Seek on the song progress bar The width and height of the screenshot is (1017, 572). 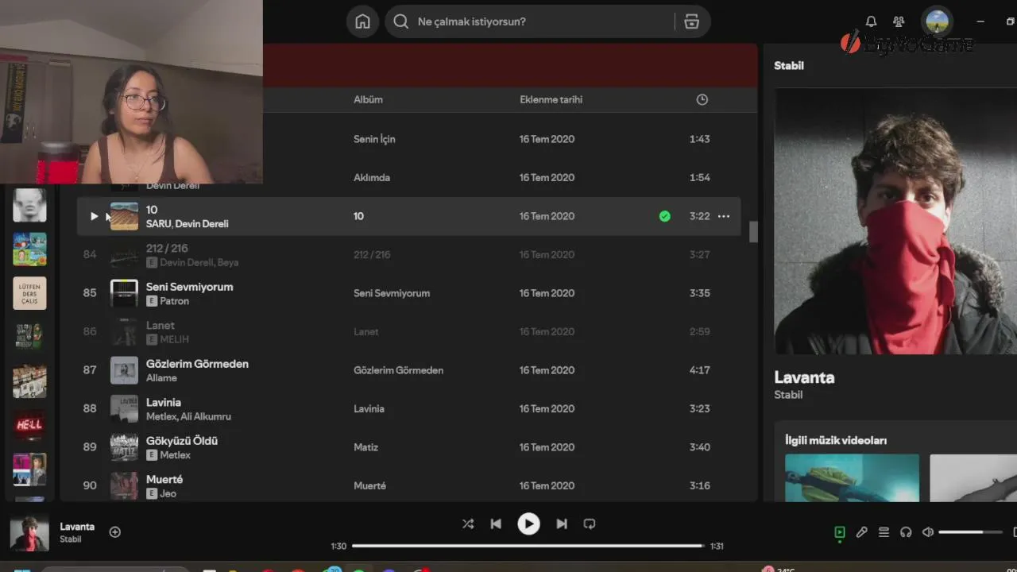click(x=528, y=546)
